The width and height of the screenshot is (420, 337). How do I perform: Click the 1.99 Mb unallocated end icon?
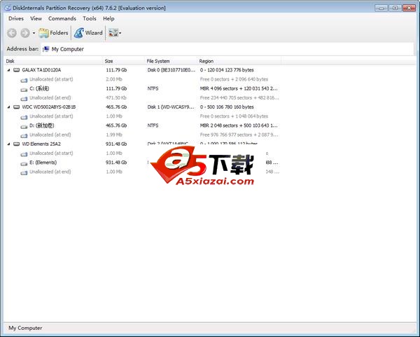click(x=24, y=135)
